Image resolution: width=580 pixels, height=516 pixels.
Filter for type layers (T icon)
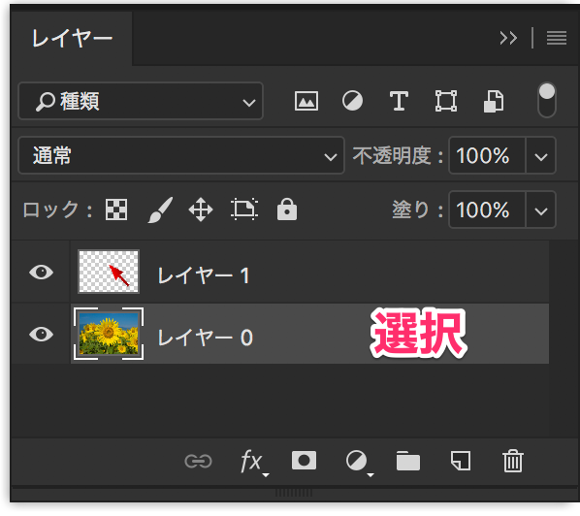pos(399,101)
